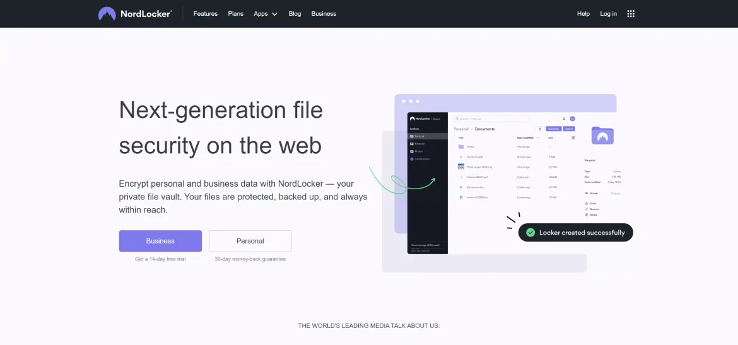Click the Share icon in the preview details

click(587, 203)
